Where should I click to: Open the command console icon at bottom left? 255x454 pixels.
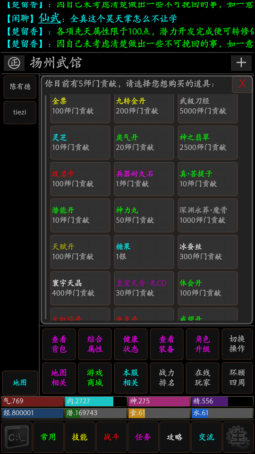point(17,437)
